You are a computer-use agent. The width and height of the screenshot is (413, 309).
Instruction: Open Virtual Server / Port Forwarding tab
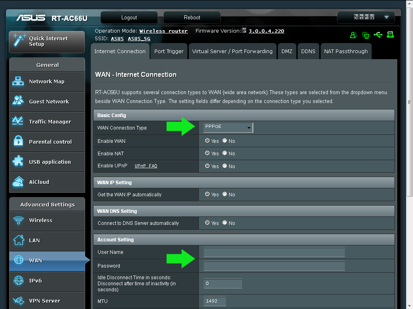(232, 51)
